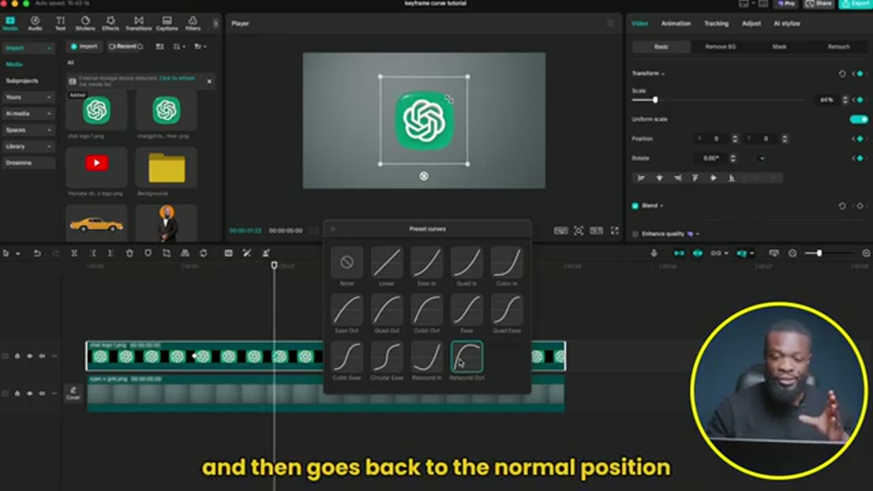Adjust the Scale slider handle
Viewport: 873px width, 491px height.
655,100
